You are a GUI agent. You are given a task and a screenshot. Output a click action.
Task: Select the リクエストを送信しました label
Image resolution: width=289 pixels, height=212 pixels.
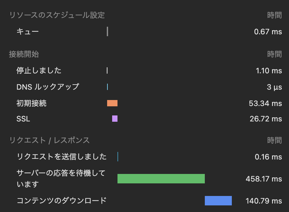click(62, 157)
